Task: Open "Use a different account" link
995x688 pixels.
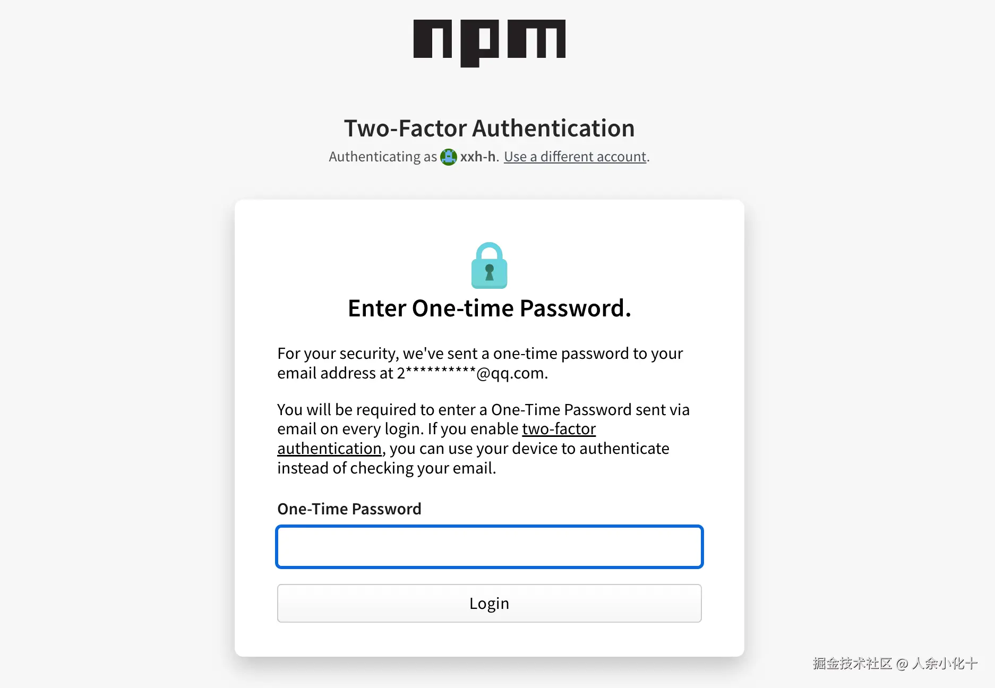Action: click(x=575, y=157)
